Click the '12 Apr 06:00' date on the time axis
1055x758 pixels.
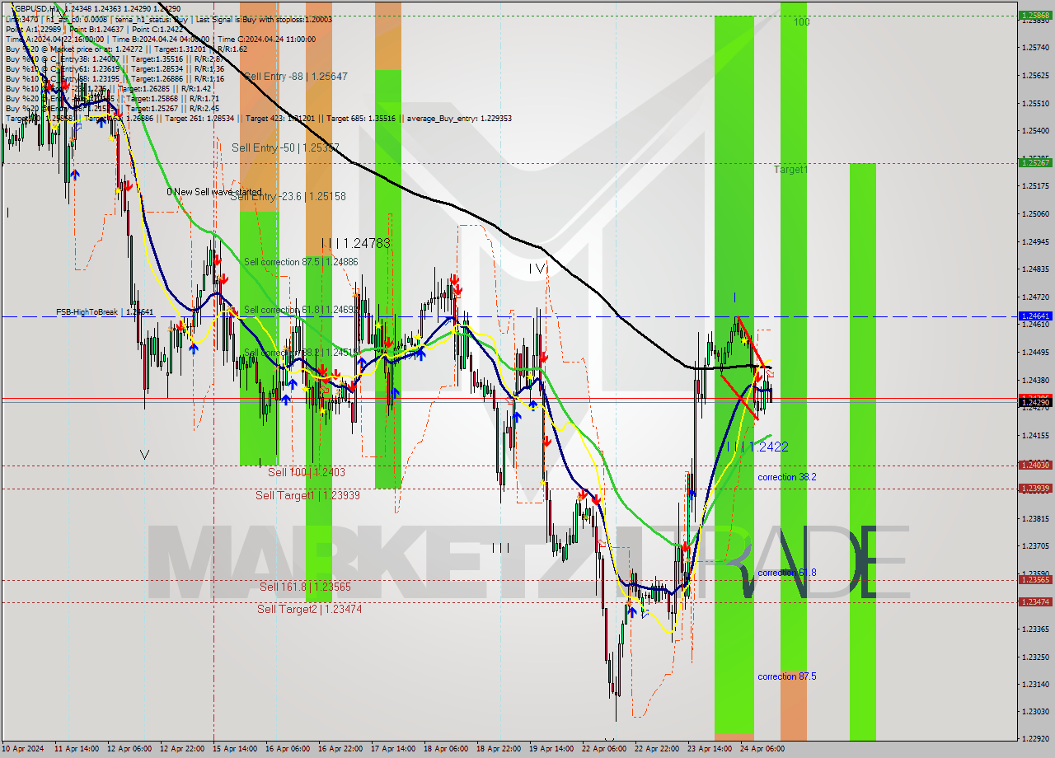tap(129, 749)
